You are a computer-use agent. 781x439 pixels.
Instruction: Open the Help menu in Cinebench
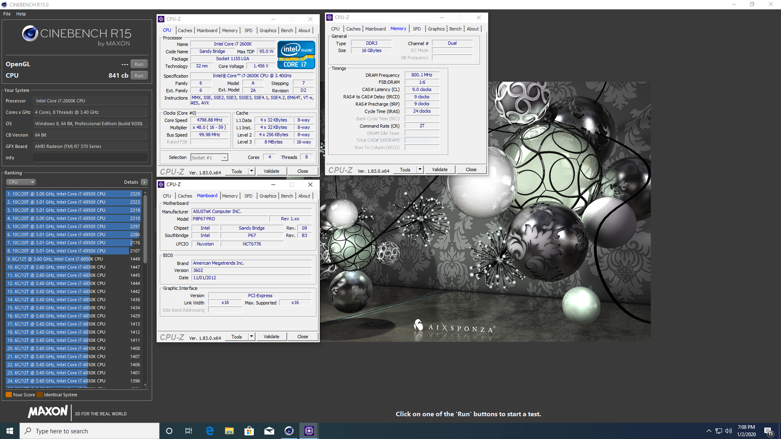[x=21, y=14]
